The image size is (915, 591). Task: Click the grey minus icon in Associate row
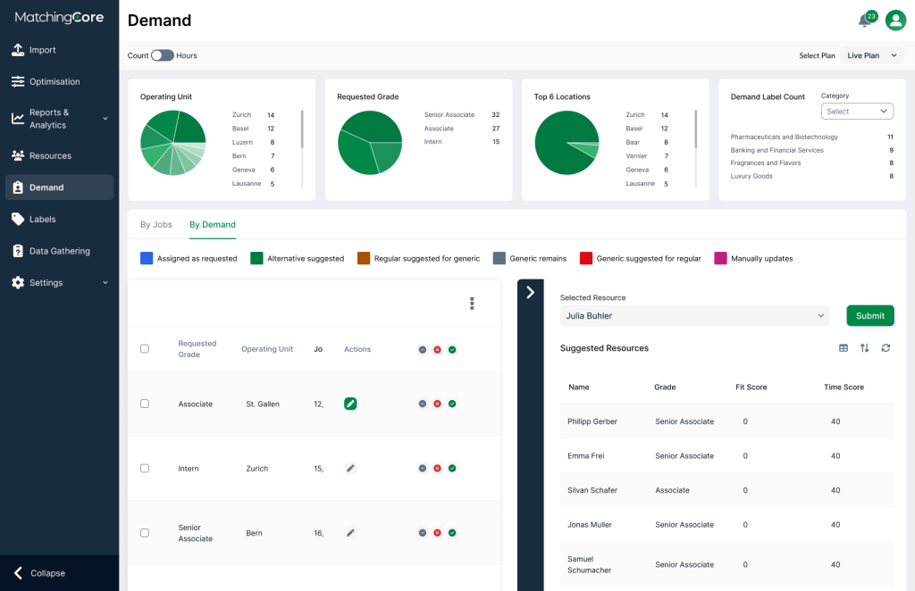coord(423,404)
